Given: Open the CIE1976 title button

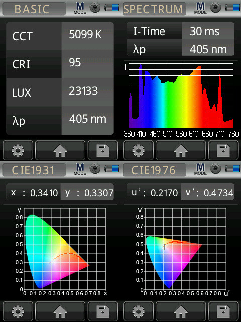Looking at the screenshot, I should click(155, 170).
